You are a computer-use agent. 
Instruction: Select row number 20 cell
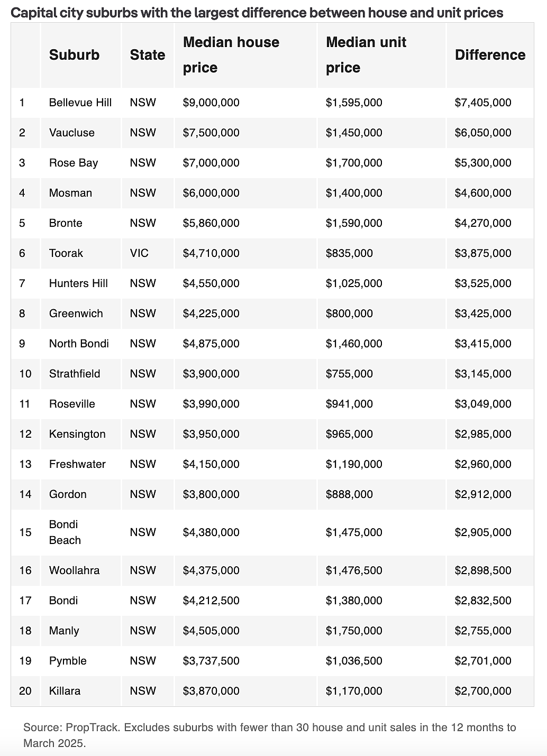point(25,691)
